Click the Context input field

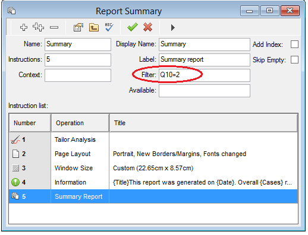coord(78,75)
